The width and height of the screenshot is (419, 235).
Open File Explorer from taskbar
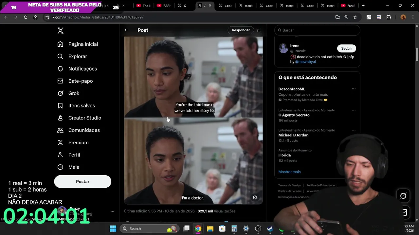pyautogui.click(x=210, y=228)
